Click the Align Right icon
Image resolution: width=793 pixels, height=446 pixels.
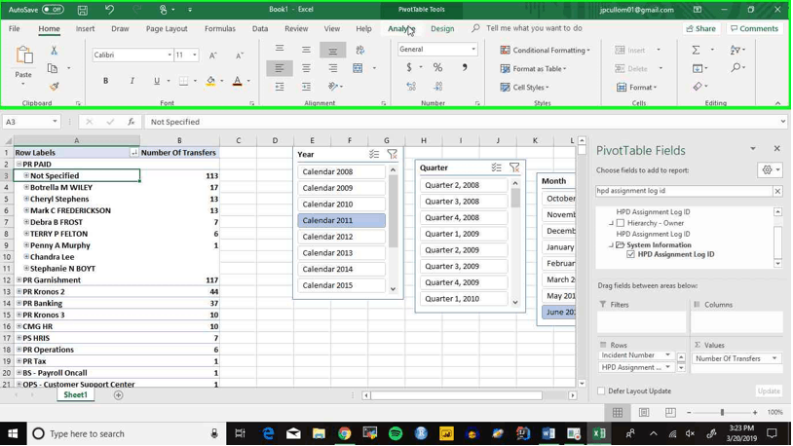[332, 68]
